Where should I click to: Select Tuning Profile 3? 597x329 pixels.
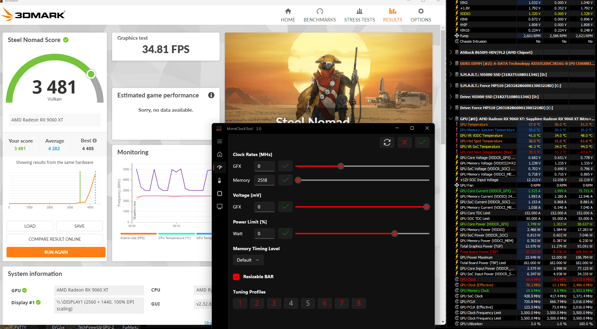click(x=274, y=303)
